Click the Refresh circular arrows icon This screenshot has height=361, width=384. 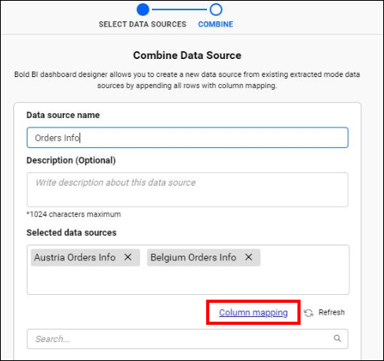click(308, 313)
